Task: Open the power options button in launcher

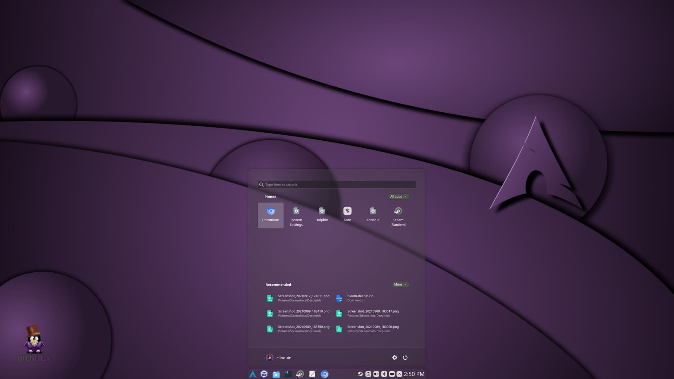Action: [405, 358]
